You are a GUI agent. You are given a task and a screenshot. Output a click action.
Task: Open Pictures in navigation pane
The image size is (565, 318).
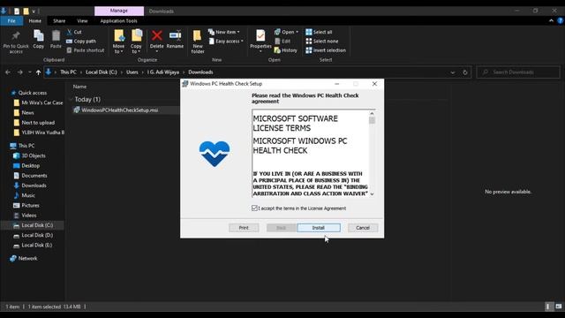(30, 206)
